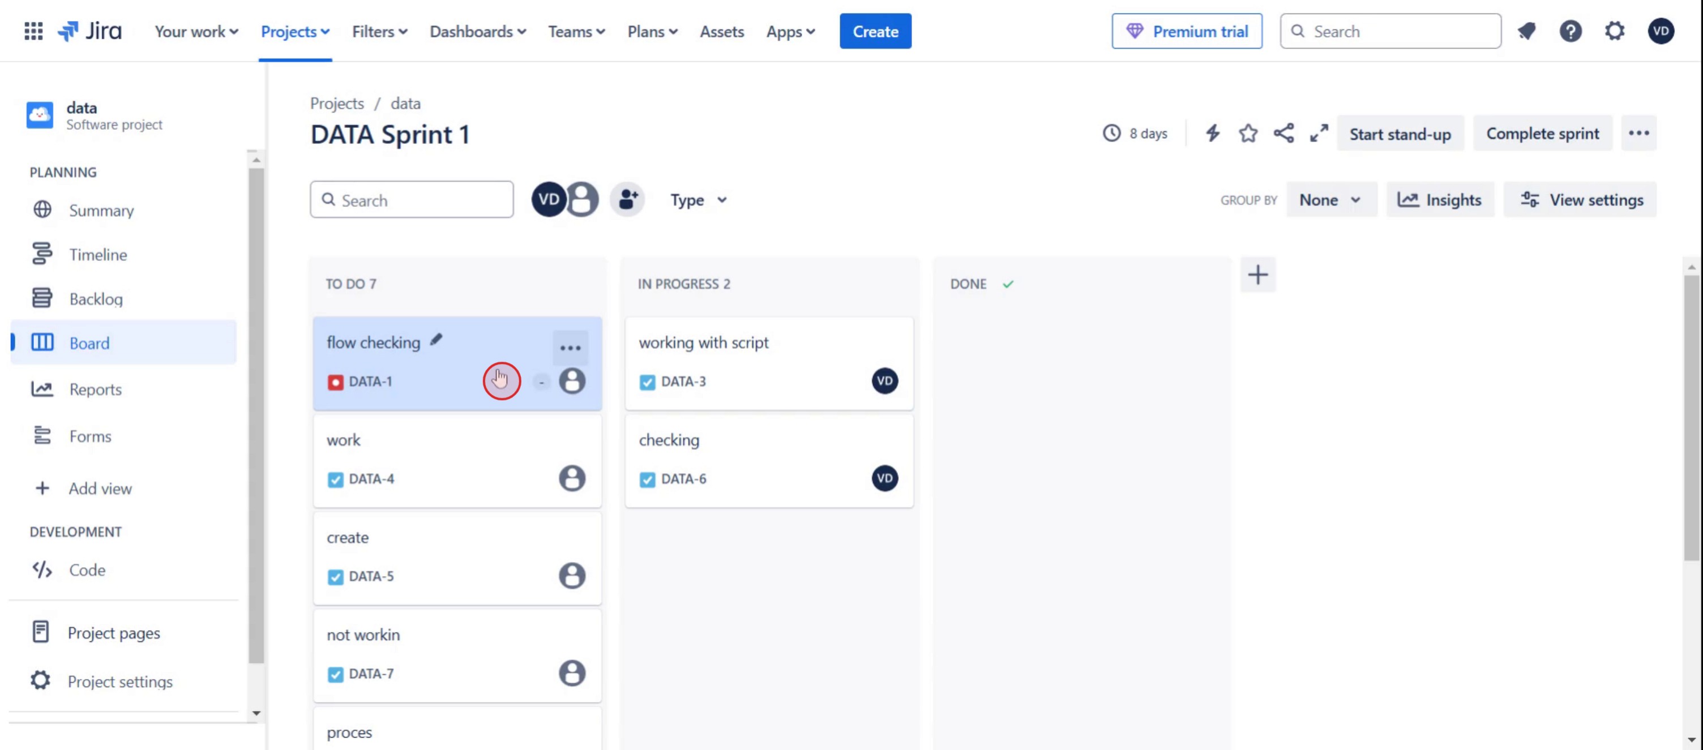Expand the Type filter dropdown
The width and height of the screenshot is (1703, 750).
point(698,200)
